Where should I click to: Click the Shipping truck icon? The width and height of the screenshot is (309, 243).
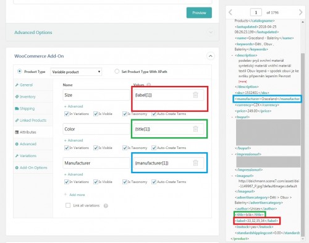pos(17,108)
